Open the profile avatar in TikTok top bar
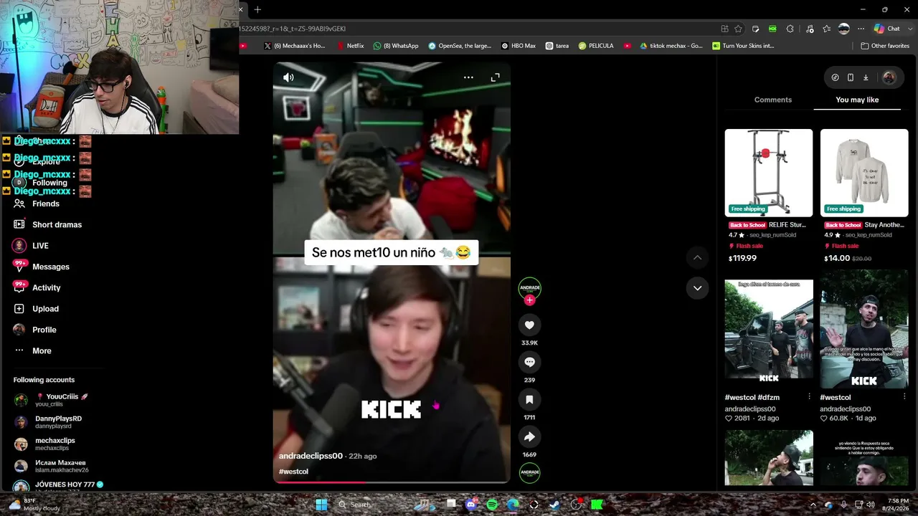The image size is (918, 516). point(889,77)
